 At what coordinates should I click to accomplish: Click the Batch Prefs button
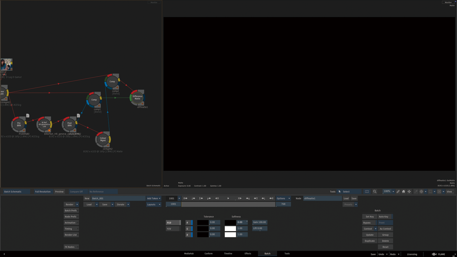tap(71, 211)
